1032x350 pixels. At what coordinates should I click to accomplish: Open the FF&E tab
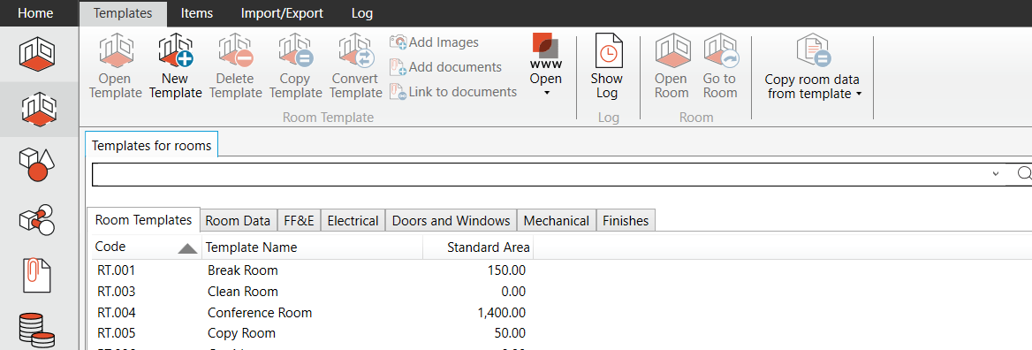click(298, 221)
